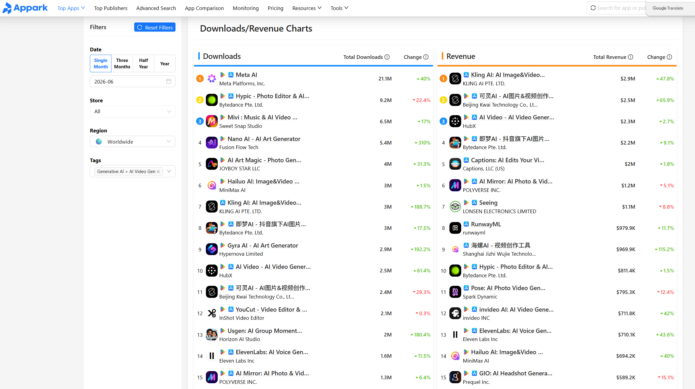The width and height of the screenshot is (695, 389).
Task: Open the 2026-06 date picker field
Action: coord(133,81)
